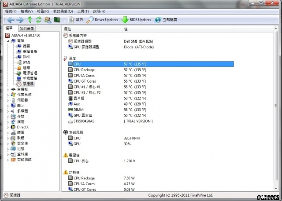Viewport: 282px width, 201px height.
Task: Open 我的最愛(O) menu
Action: tap(63, 11)
